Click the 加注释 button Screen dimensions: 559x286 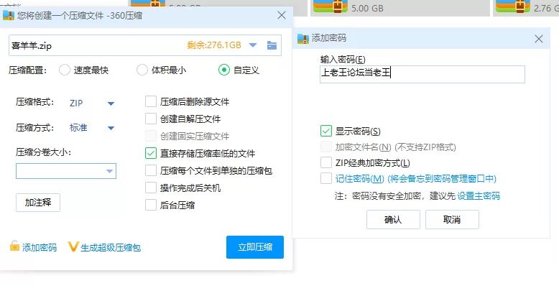(38, 203)
